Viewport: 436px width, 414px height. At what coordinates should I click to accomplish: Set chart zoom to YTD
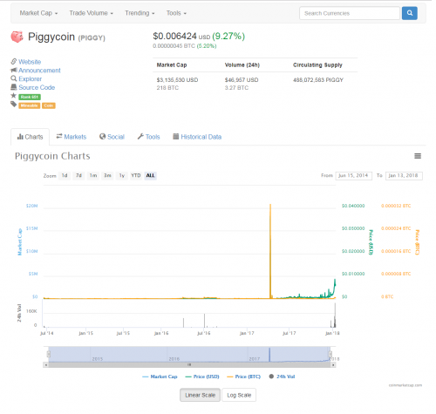[x=136, y=175]
